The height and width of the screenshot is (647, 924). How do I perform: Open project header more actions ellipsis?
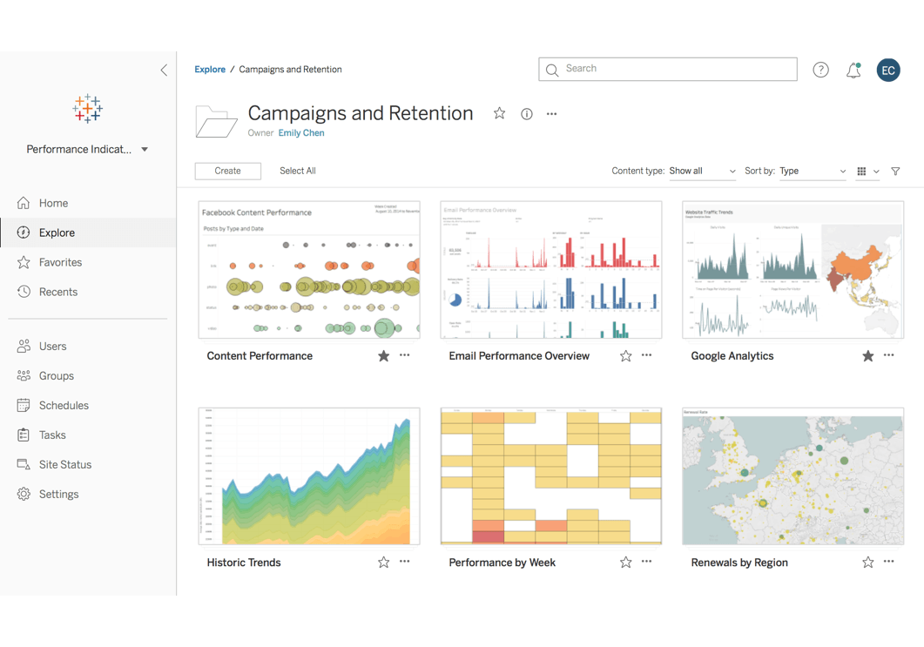click(x=551, y=114)
